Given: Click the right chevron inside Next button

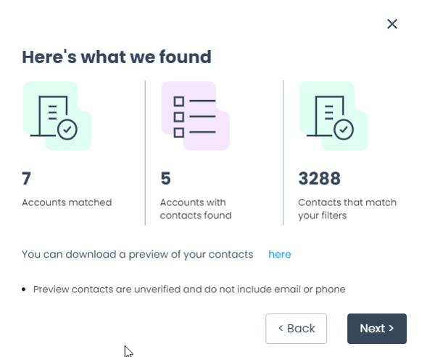Looking at the screenshot, I should point(391,328).
